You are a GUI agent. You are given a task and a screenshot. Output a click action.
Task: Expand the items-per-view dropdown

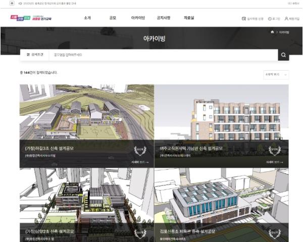276,74
